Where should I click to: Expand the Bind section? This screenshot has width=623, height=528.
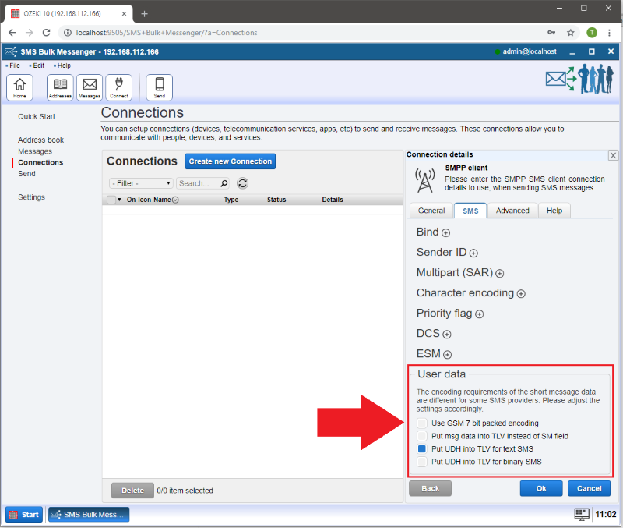pyautogui.click(x=446, y=232)
